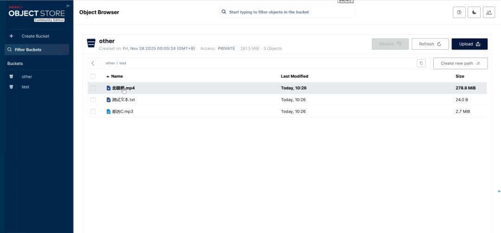Viewport: 501px width, 233px height.
Task: Tick the checkbox for the .mp3 file row
Action: click(x=93, y=111)
